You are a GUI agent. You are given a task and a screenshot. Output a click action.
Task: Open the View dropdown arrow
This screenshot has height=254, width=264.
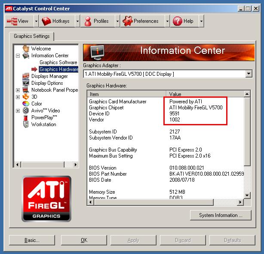(x=36, y=21)
